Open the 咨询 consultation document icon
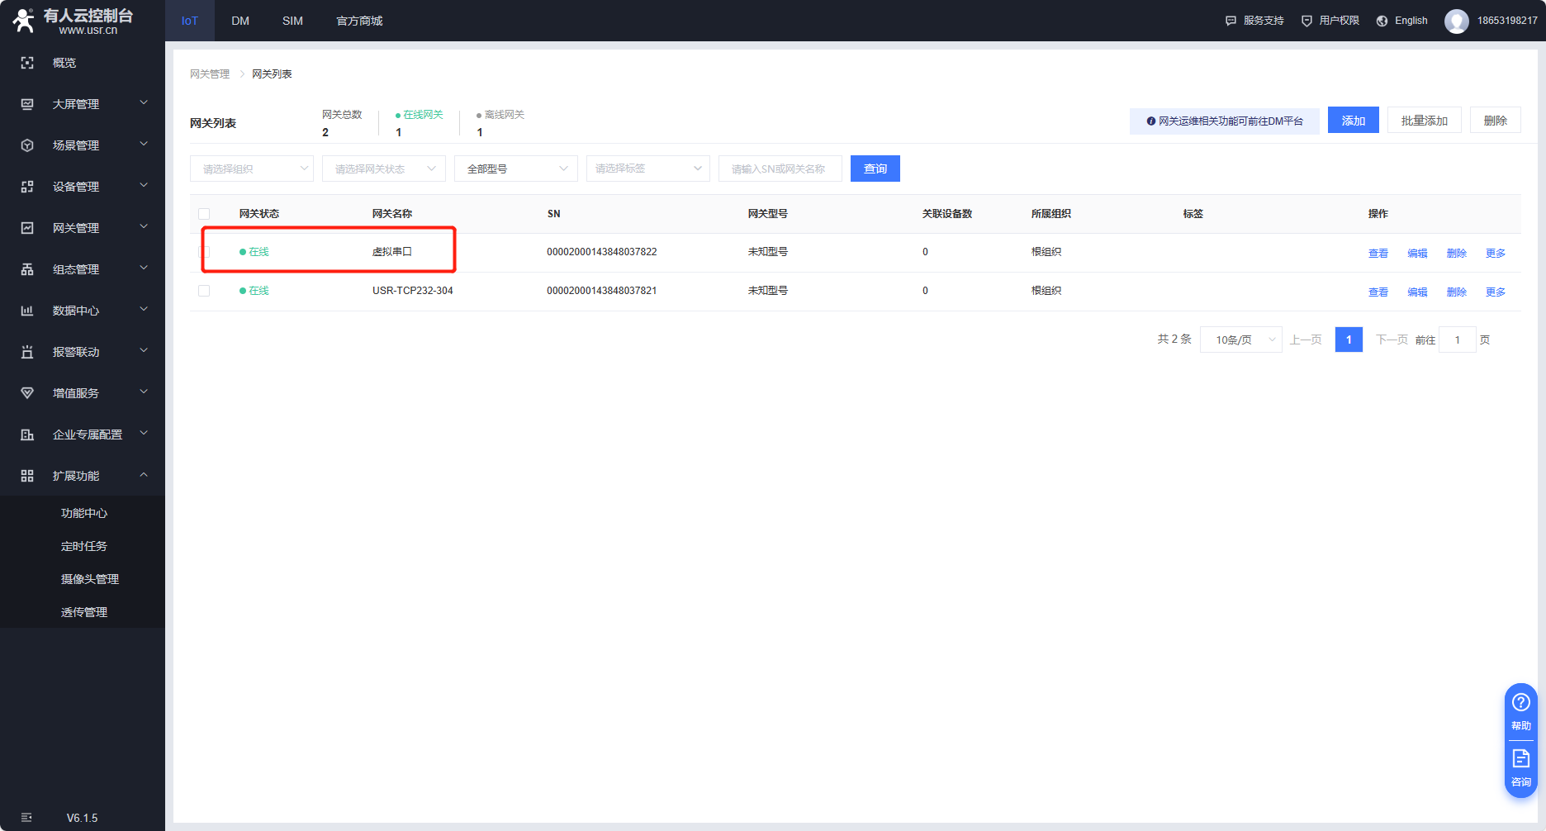1546x831 pixels. click(1520, 758)
